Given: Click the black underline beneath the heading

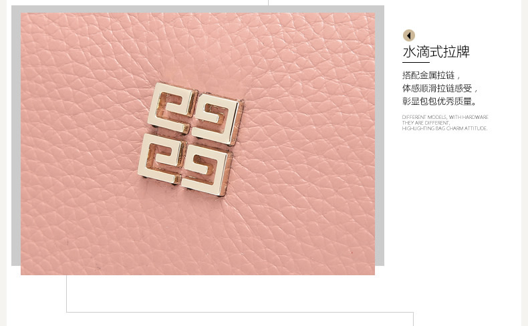Looking at the screenshot, I should pos(416,62).
